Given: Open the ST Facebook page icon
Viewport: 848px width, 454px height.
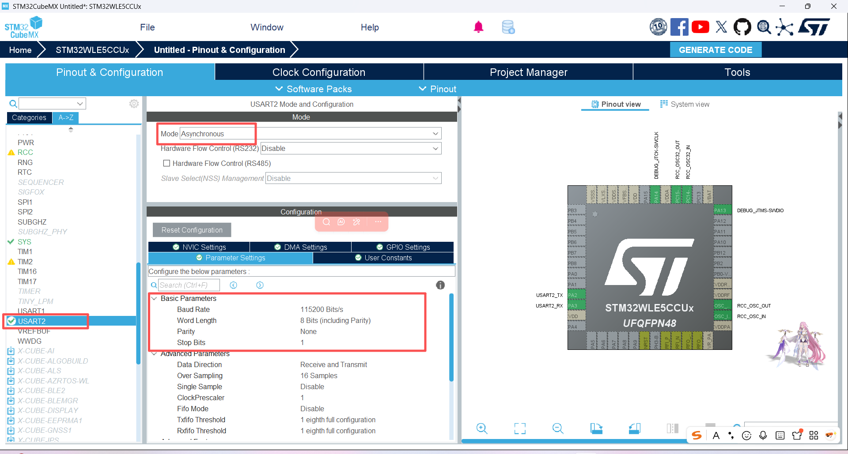Looking at the screenshot, I should 679,27.
